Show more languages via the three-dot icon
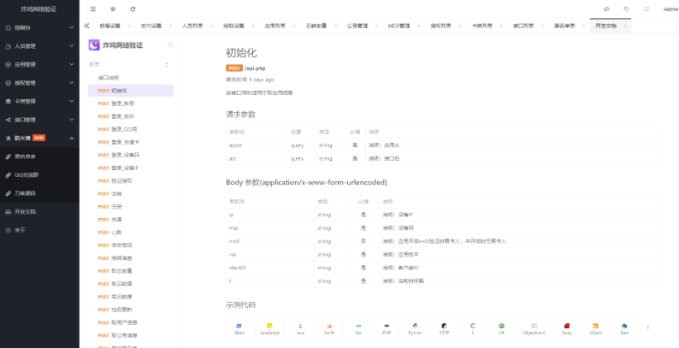Image resolution: width=679 pixels, height=348 pixels. 648,327
